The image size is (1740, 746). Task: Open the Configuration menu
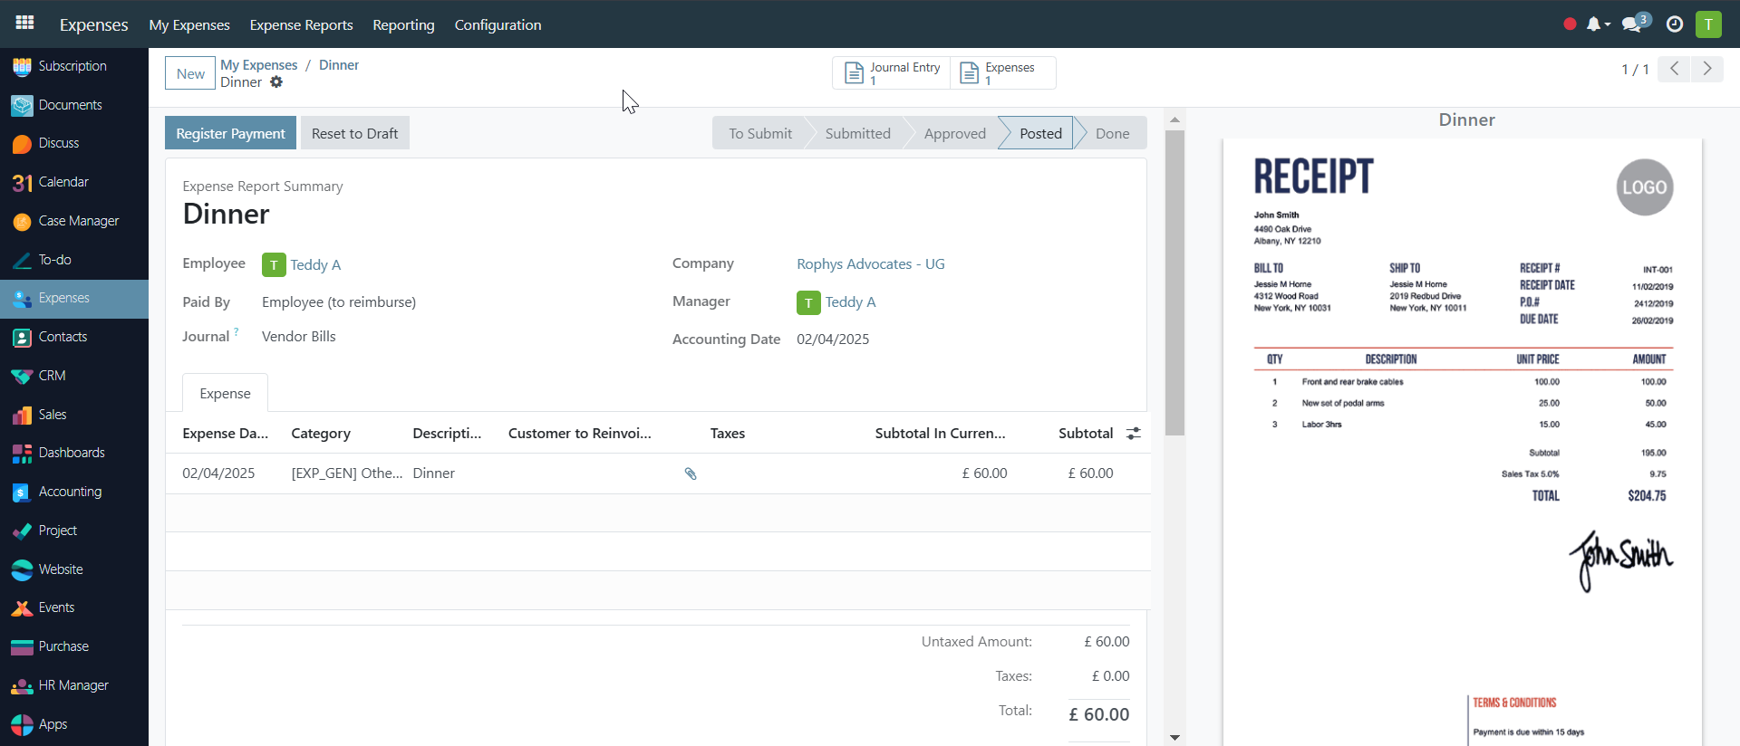pos(498,24)
